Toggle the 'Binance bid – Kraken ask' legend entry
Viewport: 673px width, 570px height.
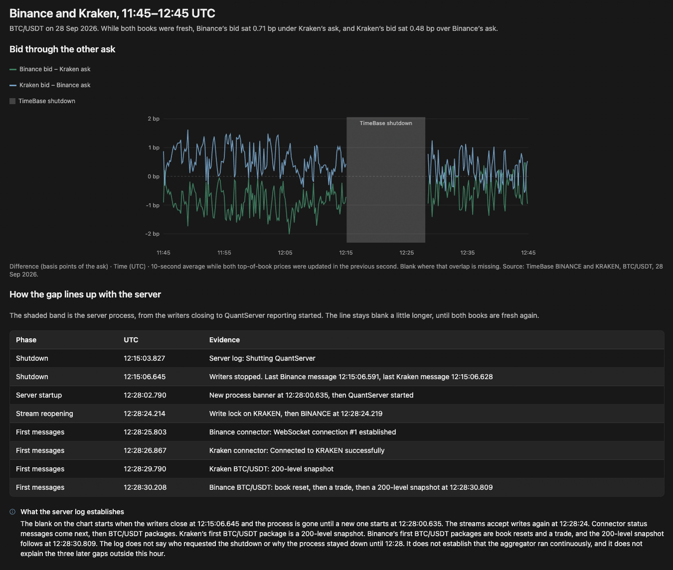[x=50, y=69]
